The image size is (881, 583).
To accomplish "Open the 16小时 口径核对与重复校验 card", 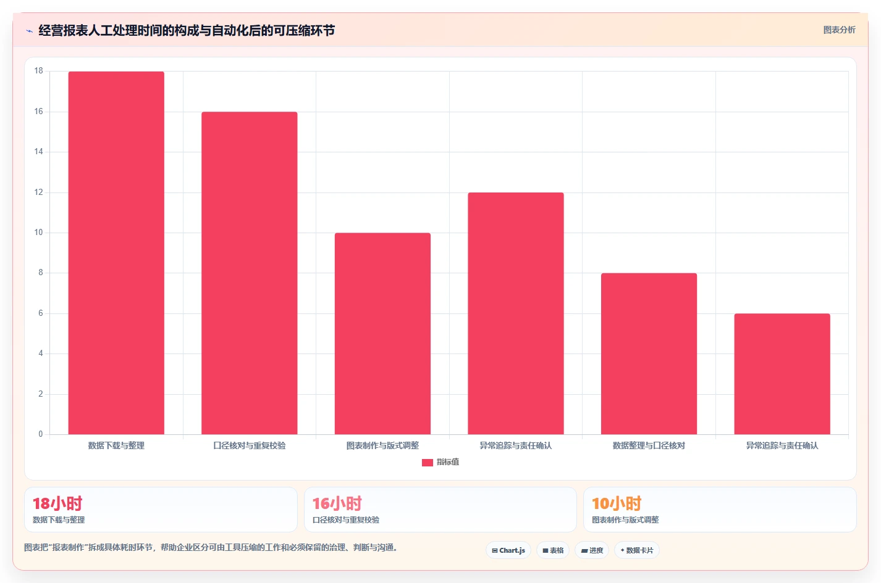I will pyautogui.click(x=440, y=510).
